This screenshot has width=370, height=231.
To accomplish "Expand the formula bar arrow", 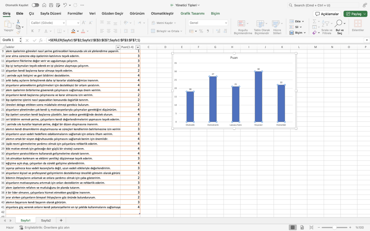I will pos(367,40).
